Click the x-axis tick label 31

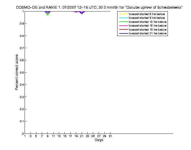coord(110,136)
